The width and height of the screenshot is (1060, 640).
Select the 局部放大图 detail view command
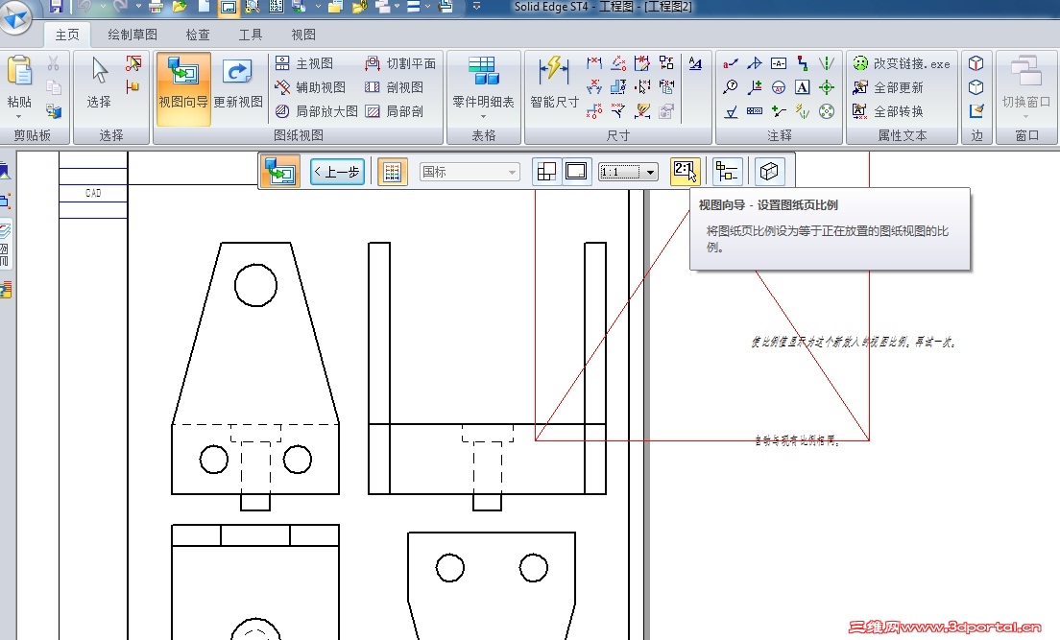(x=317, y=111)
